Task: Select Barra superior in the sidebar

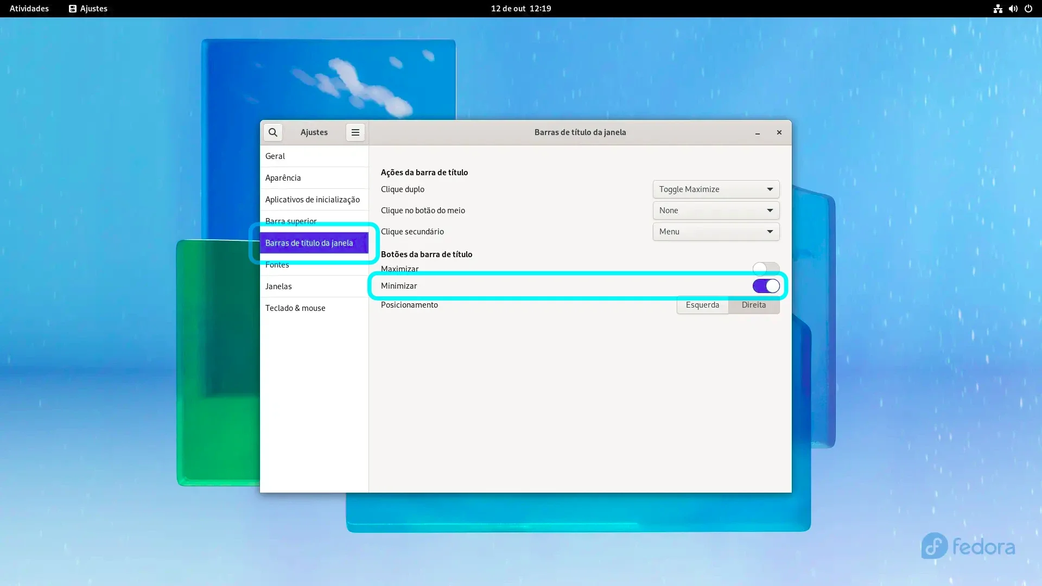Action: coord(314,221)
